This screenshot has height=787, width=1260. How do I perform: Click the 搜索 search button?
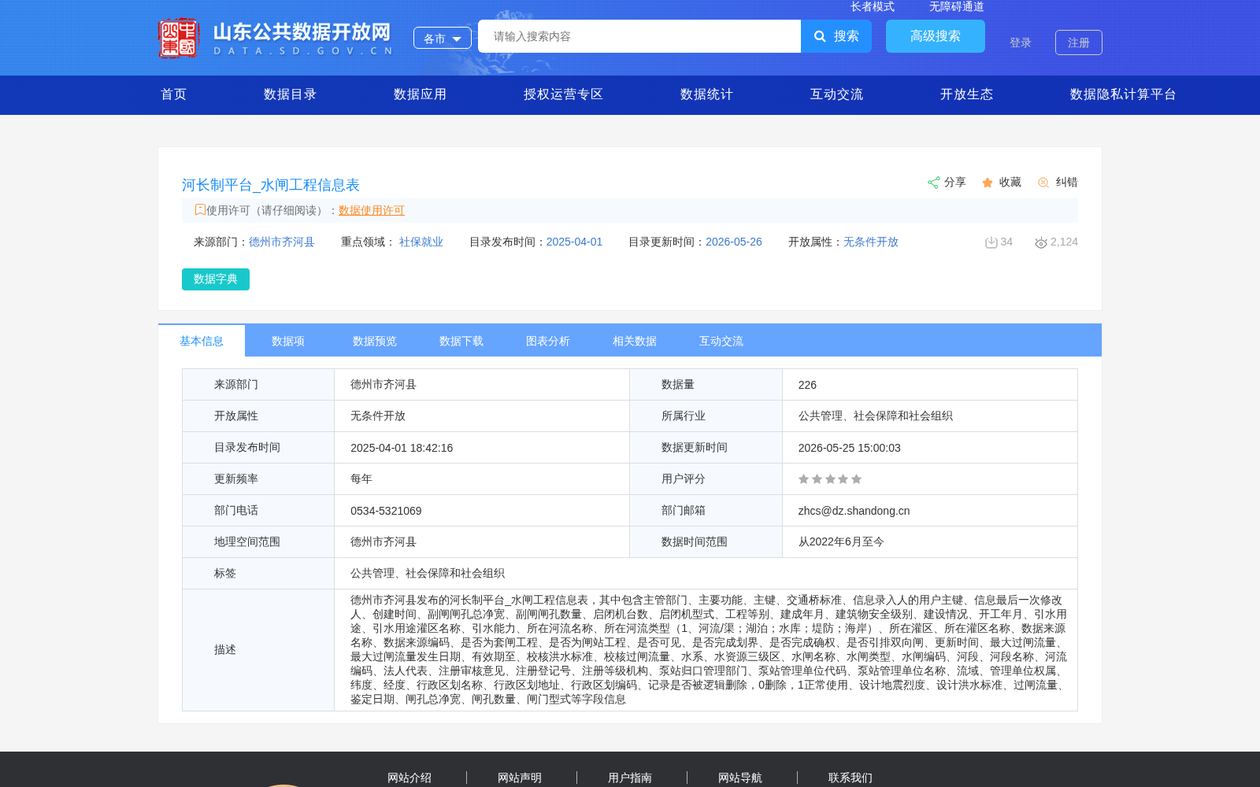pos(836,36)
